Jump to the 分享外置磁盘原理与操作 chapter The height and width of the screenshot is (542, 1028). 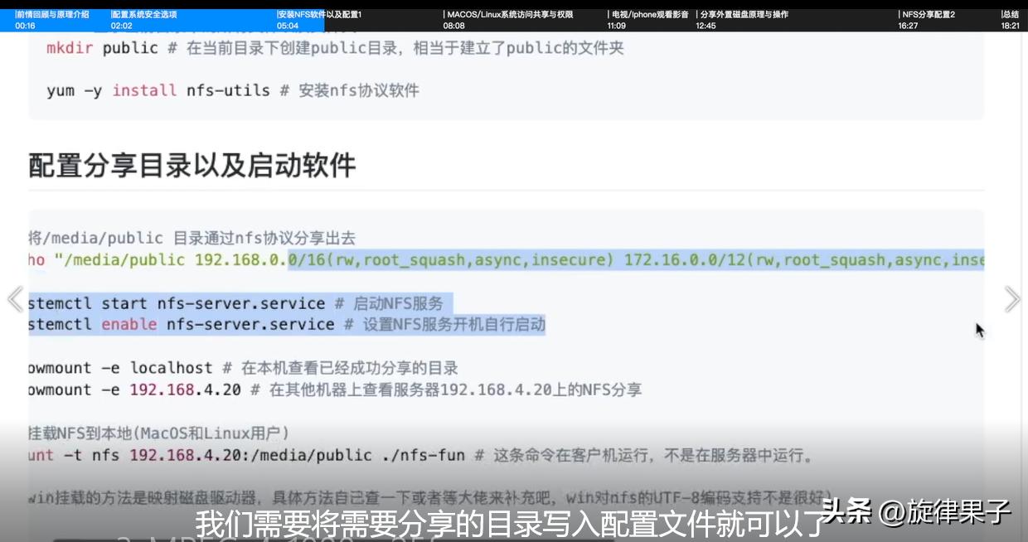click(742, 18)
